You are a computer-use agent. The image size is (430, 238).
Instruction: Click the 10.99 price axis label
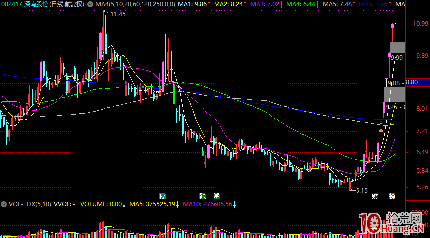pos(421,24)
